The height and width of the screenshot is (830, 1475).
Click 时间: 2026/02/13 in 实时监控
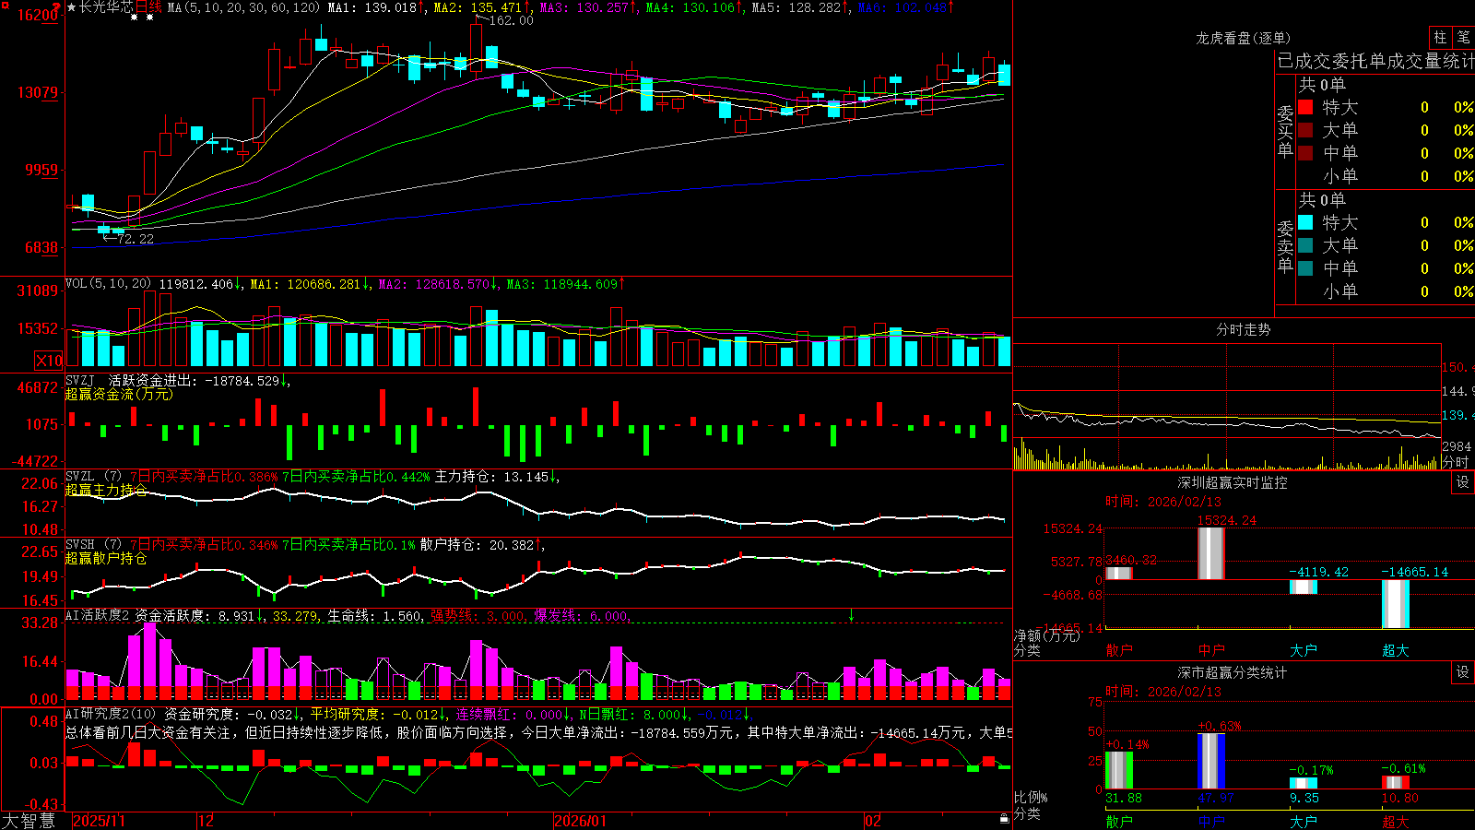click(x=1163, y=502)
